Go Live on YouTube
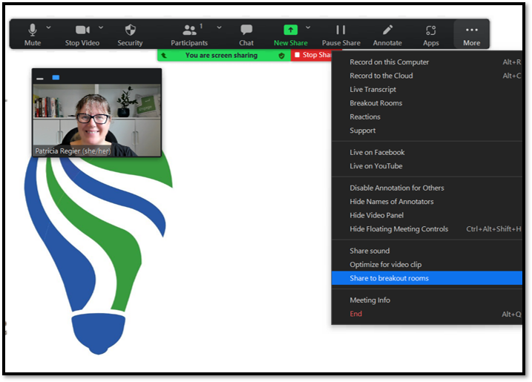 427,166
